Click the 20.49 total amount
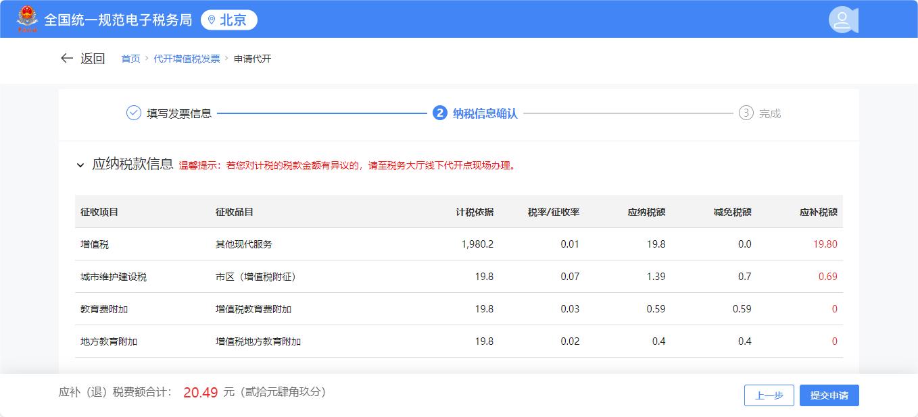Screen dimensions: 918x417 (x=200, y=393)
